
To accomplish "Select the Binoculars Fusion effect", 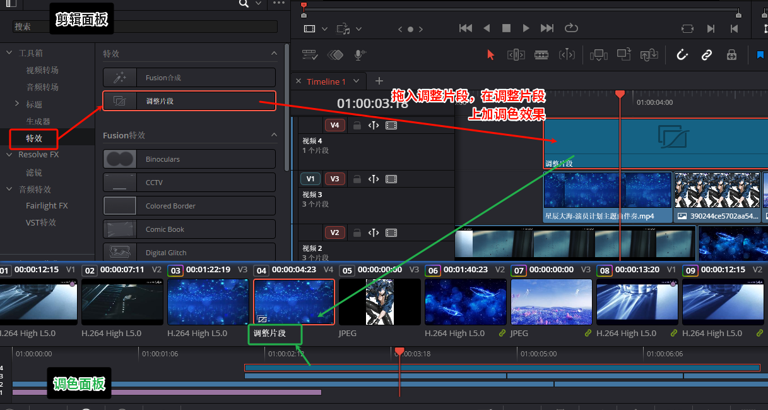I will (189, 159).
